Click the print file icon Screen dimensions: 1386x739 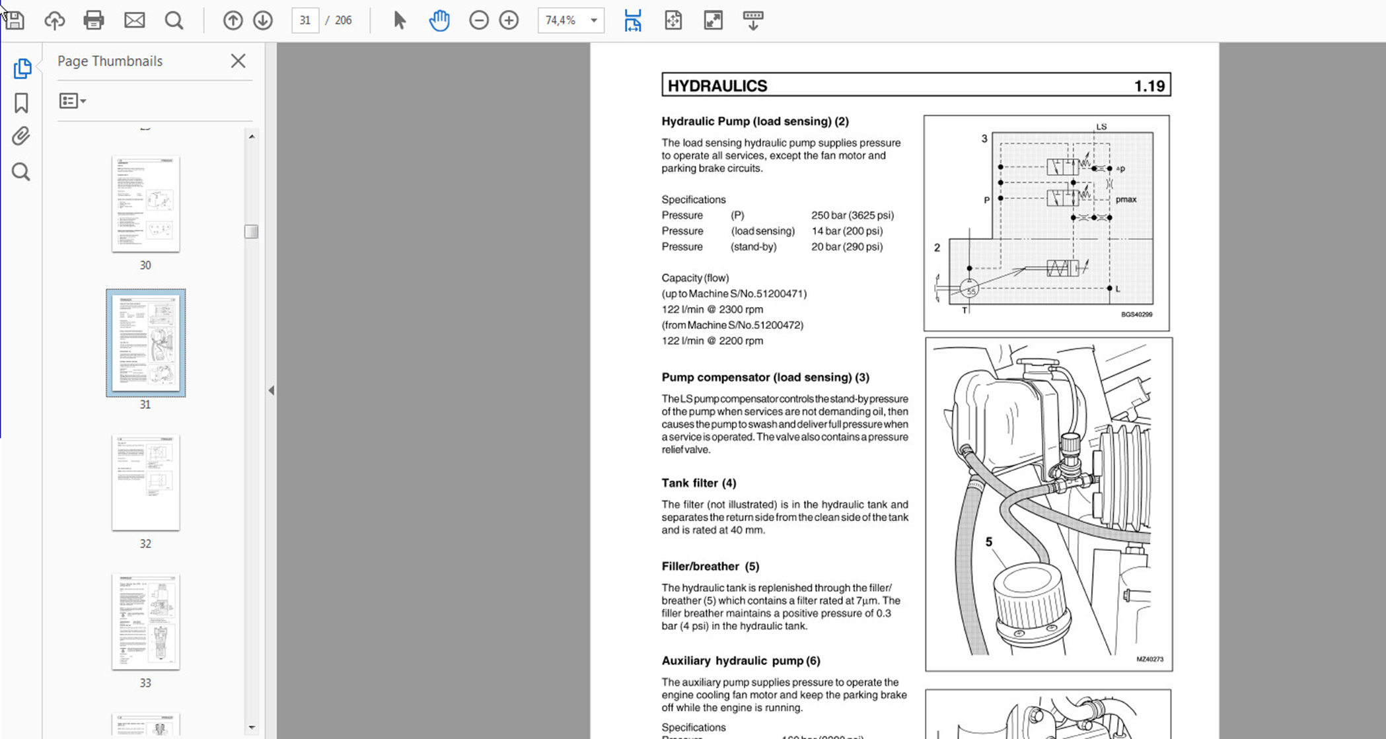tap(94, 20)
